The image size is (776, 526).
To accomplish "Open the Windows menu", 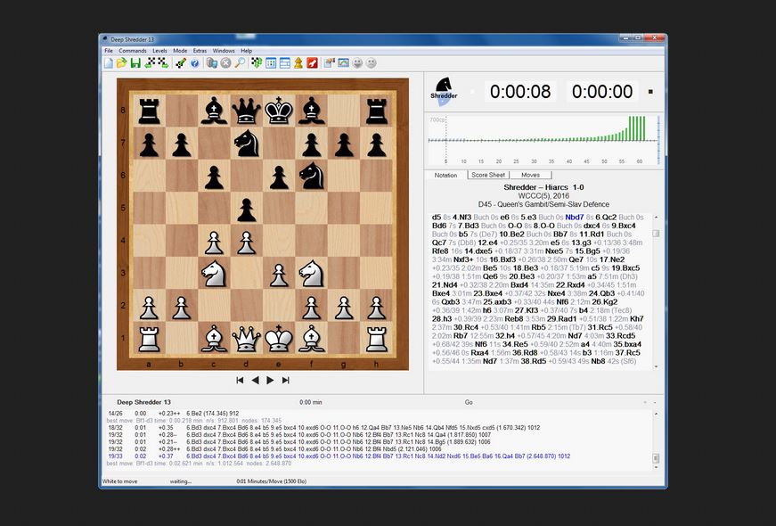I will point(224,51).
